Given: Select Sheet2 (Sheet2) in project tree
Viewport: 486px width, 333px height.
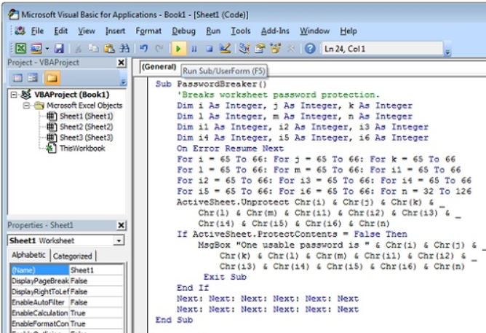Looking at the screenshot, I should pyautogui.click(x=86, y=127).
